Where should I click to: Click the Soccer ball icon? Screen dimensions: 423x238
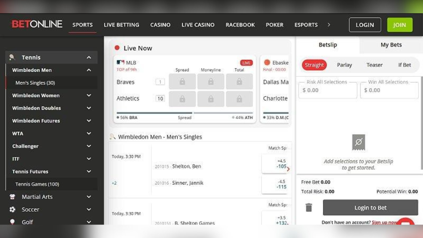click(x=12, y=209)
